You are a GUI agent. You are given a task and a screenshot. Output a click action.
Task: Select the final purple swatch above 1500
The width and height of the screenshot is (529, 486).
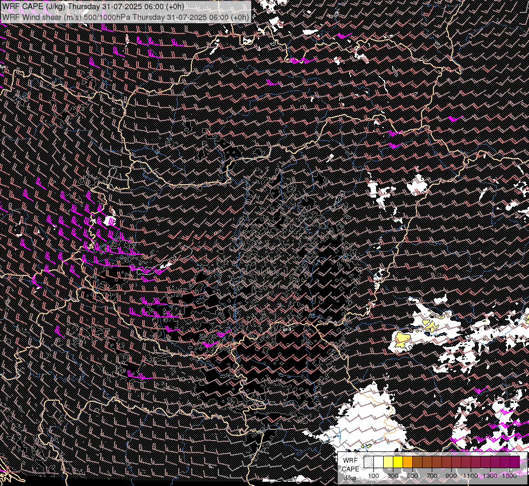point(514,462)
